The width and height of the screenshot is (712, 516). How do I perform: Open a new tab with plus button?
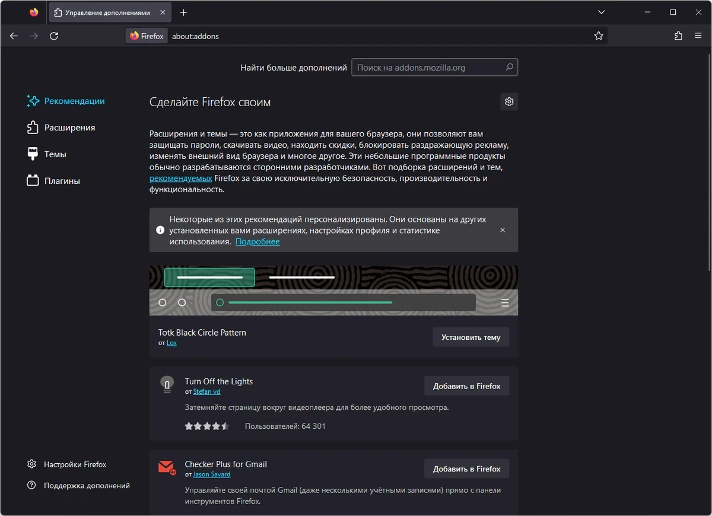point(183,12)
